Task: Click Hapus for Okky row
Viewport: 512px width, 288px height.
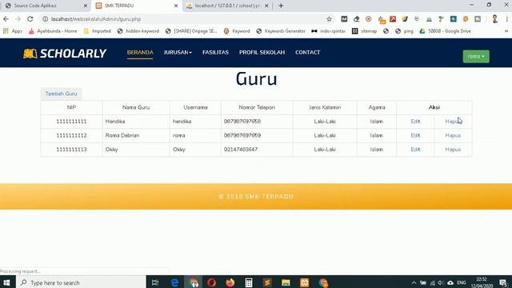Action: coord(453,150)
